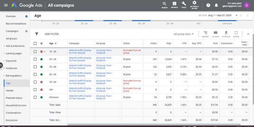Open the date range dropdown

coord(223,16)
